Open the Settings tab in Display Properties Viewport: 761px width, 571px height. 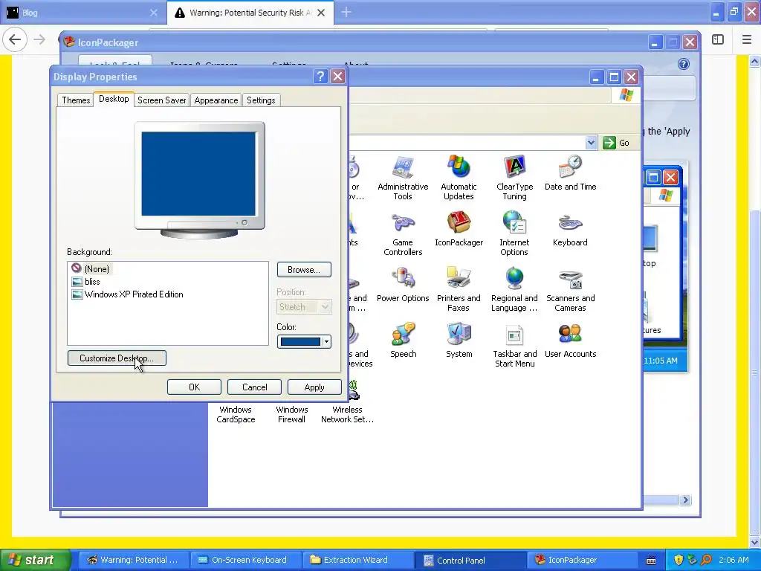tap(261, 100)
